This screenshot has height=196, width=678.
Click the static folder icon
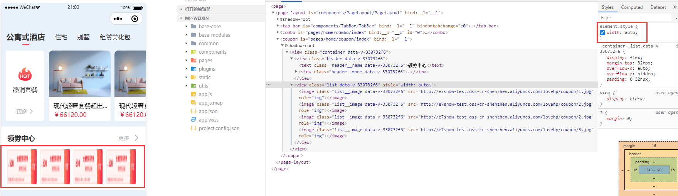coord(193,77)
